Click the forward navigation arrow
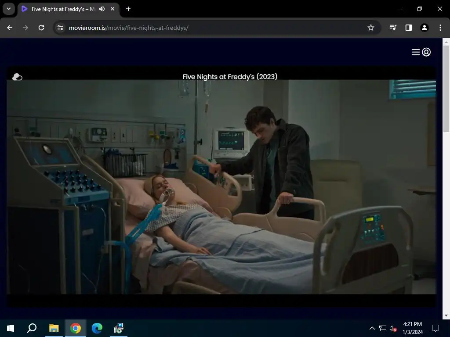This screenshot has height=337, width=450. (x=25, y=28)
